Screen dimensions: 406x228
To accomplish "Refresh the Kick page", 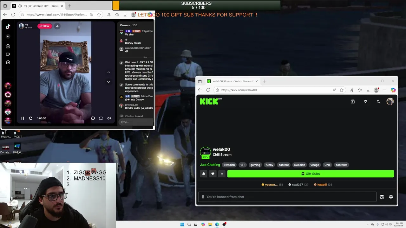I will 208,90.
